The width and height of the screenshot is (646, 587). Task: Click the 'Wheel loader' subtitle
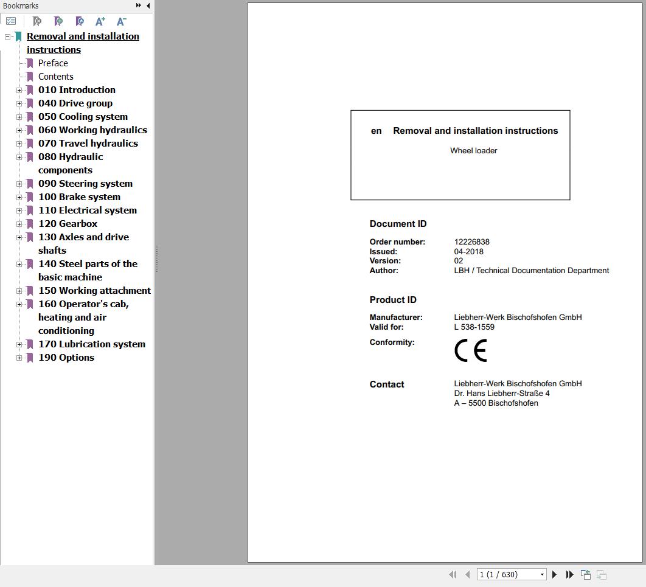coord(473,151)
